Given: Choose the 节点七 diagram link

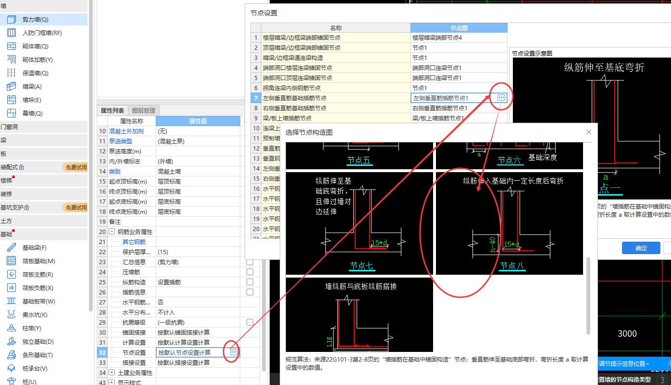Looking at the screenshot, I should coord(362,266).
